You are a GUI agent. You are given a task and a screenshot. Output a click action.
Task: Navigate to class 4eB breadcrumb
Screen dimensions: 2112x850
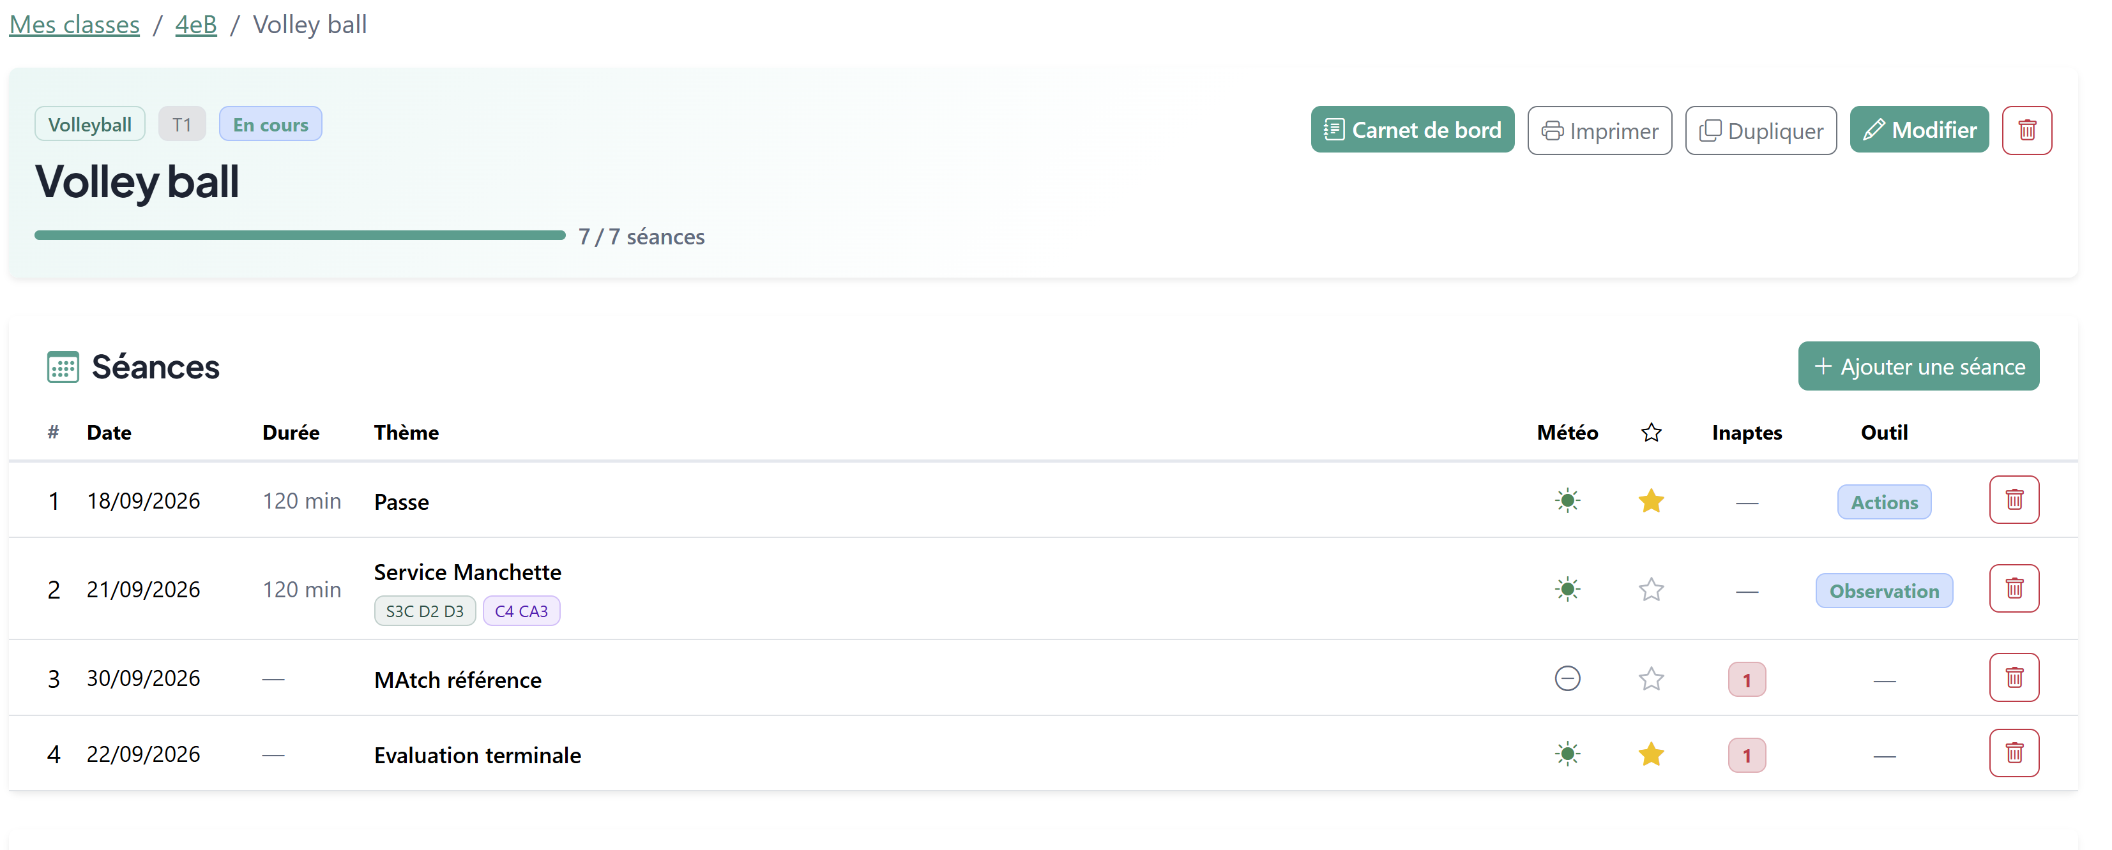tap(196, 24)
